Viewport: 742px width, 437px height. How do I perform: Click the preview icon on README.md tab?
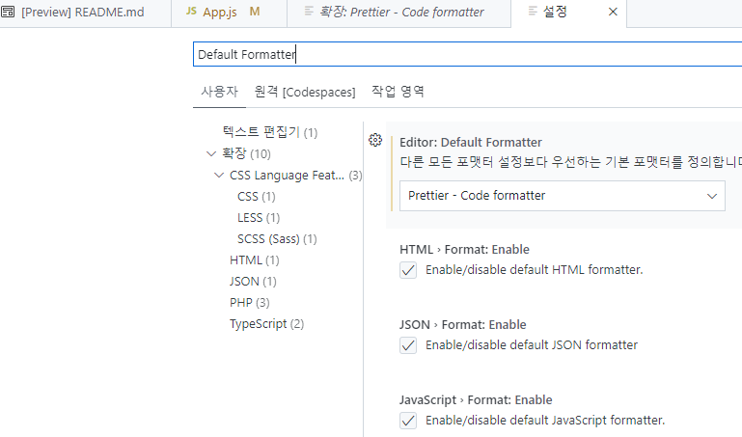coord(8,12)
